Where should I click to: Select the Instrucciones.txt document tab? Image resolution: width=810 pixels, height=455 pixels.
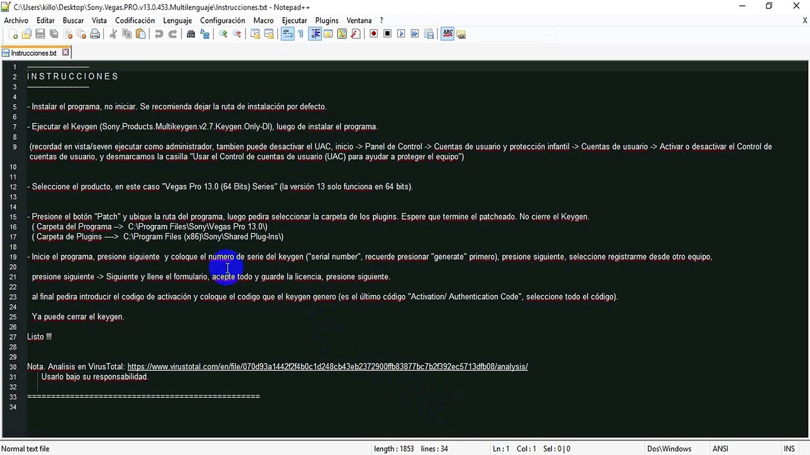(34, 53)
